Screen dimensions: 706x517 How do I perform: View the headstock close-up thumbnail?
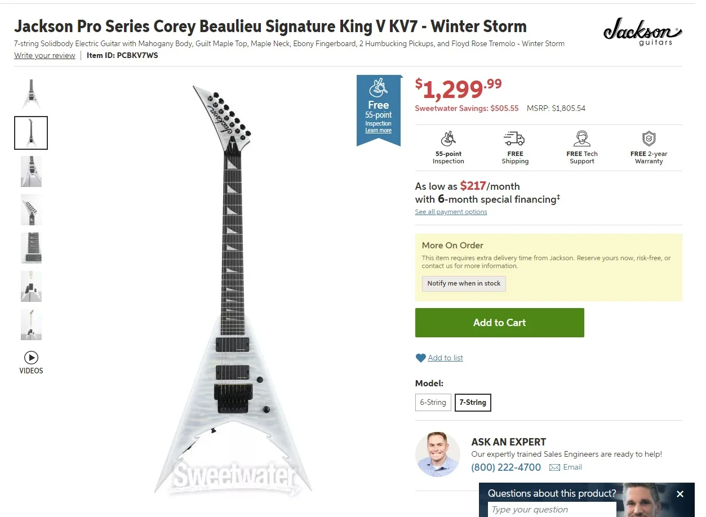[x=31, y=210]
